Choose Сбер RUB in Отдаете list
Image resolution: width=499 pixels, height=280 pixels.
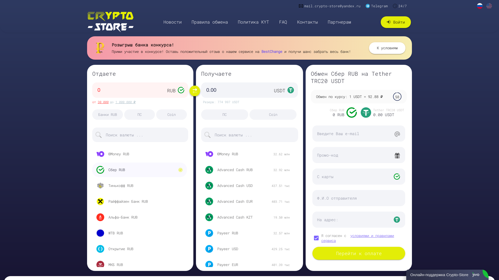click(140, 170)
